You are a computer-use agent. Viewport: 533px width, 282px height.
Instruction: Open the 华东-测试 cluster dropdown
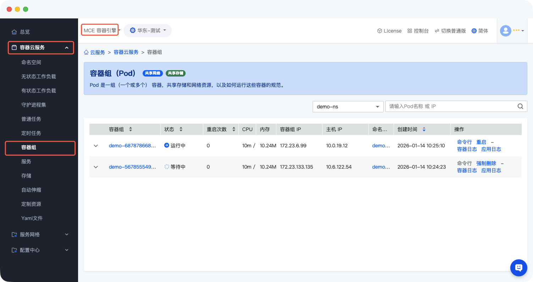(148, 30)
